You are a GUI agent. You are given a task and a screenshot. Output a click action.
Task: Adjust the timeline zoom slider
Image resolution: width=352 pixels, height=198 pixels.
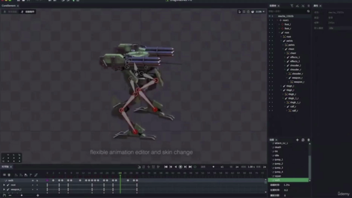coord(21,195)
